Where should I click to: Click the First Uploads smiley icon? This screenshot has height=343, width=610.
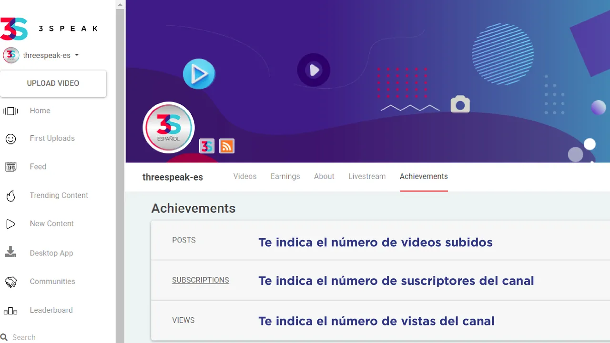(10, 139)
